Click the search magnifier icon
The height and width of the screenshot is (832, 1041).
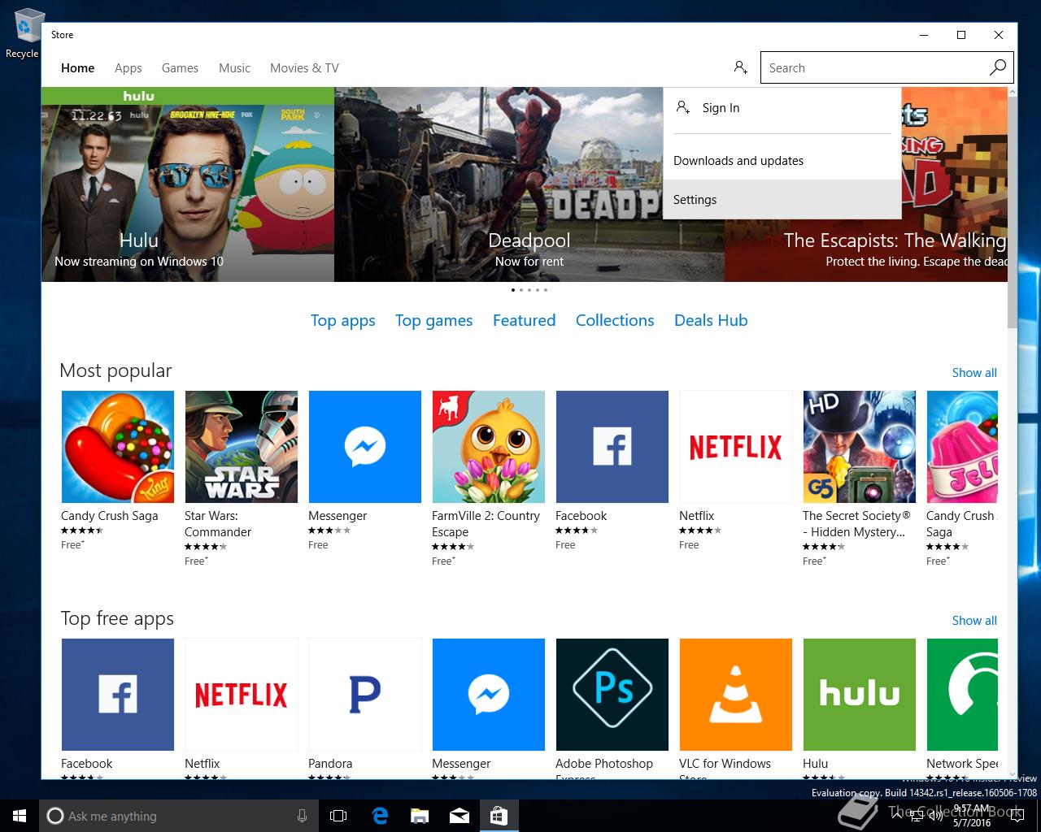point(998,67)
